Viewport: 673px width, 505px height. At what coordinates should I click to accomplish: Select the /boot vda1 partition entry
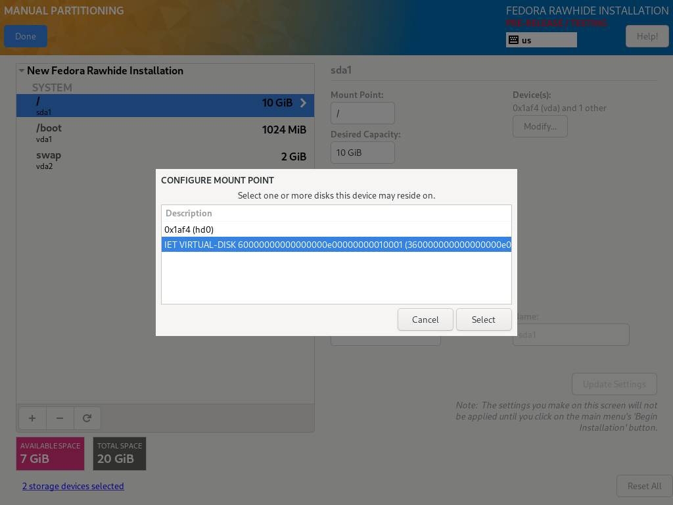pos(165,133)
